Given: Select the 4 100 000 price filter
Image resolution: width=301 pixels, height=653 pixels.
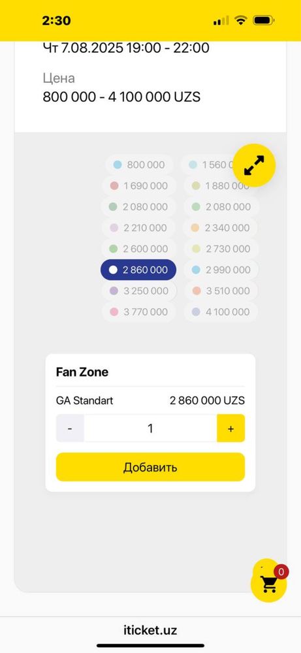Looking at the screenshot, I should click(221, 312).
